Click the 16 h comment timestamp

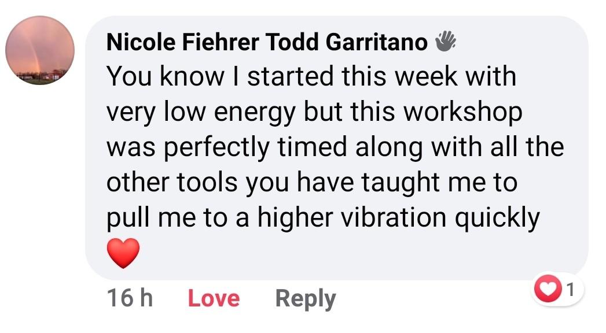point(130,298)
